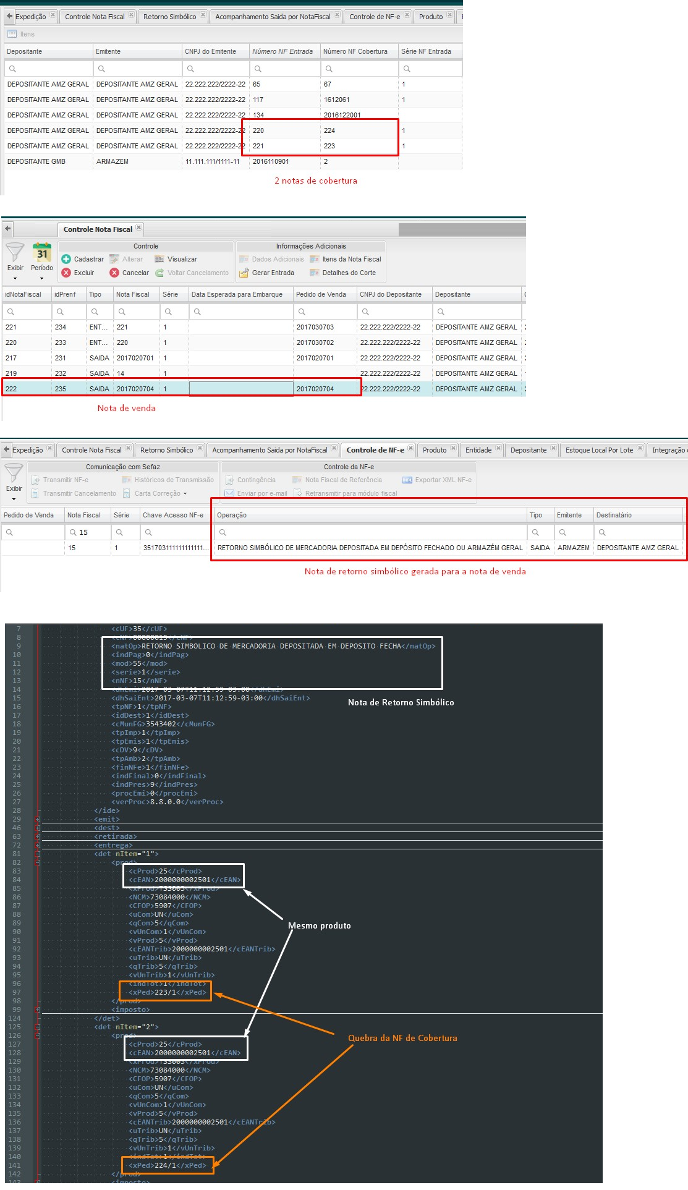This screenshot has width=688, height=1190.
Task: Click the Exibir funnel icon beside Período
Action: pos(15,252)
